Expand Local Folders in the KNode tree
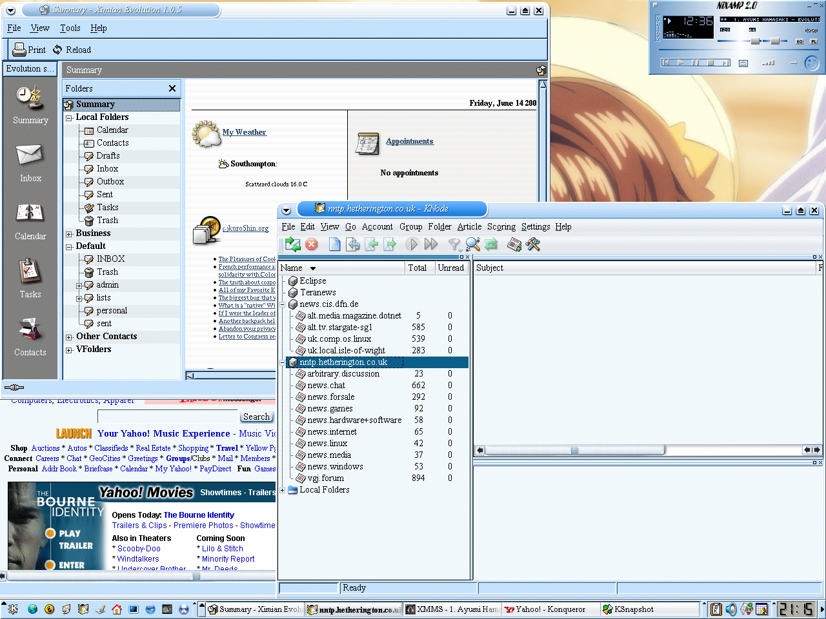 point(283,490)
